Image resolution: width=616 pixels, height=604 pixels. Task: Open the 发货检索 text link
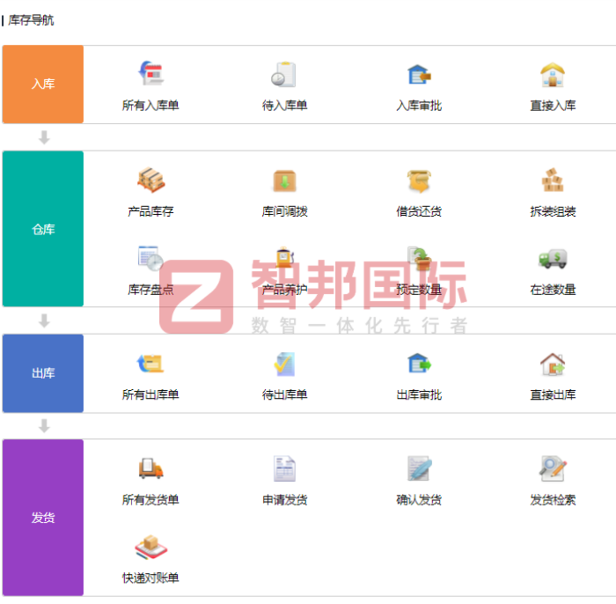(553, 500)
